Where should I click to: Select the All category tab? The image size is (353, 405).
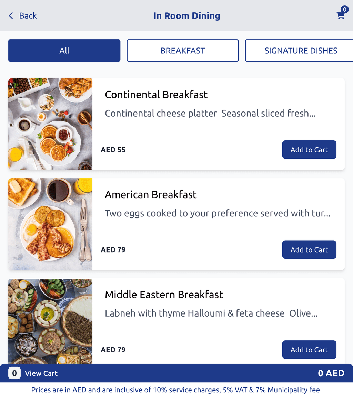tap(64, 50)
